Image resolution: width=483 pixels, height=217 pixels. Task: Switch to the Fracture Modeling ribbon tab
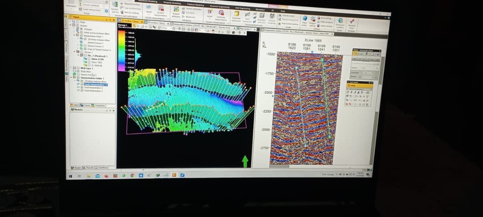point(195,4)
